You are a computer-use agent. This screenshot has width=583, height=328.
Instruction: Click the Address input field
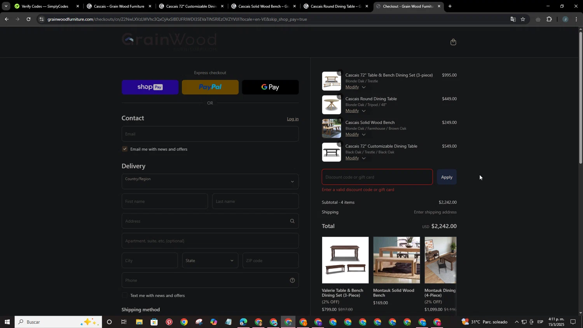pos(210,221)
